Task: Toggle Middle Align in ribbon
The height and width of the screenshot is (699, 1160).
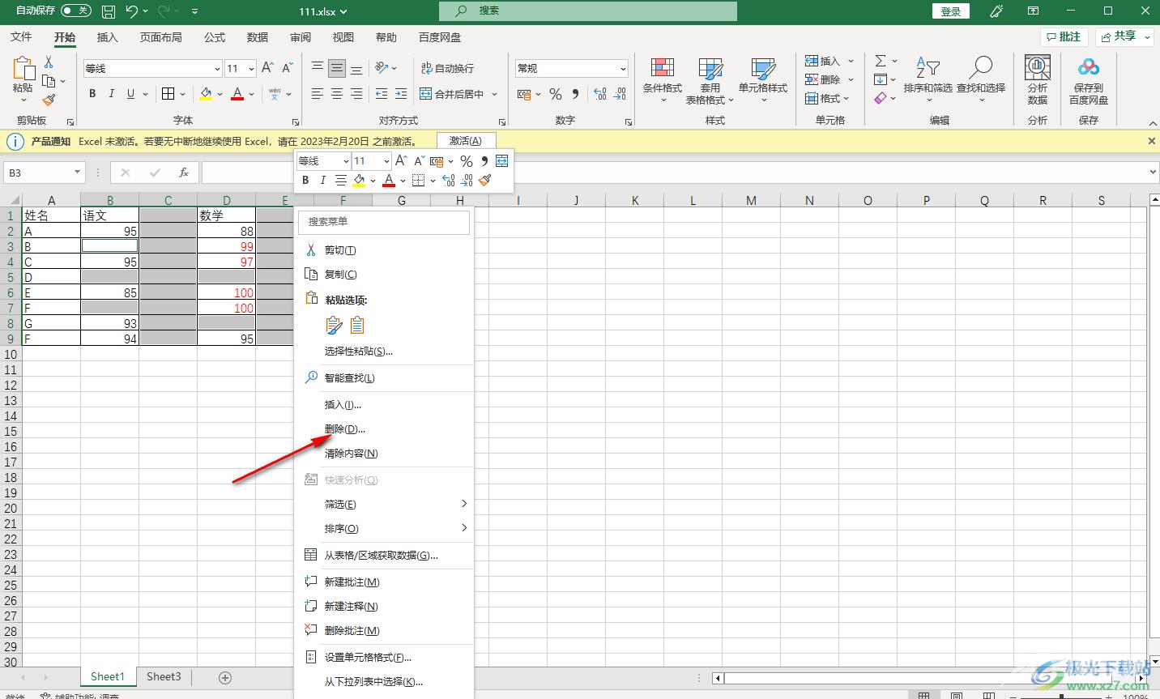Action: click(337, 68)
